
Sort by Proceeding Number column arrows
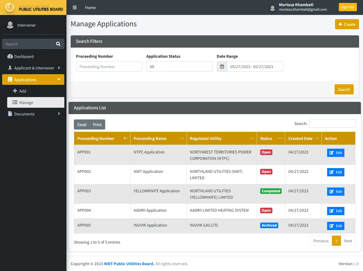coord(125,138)
